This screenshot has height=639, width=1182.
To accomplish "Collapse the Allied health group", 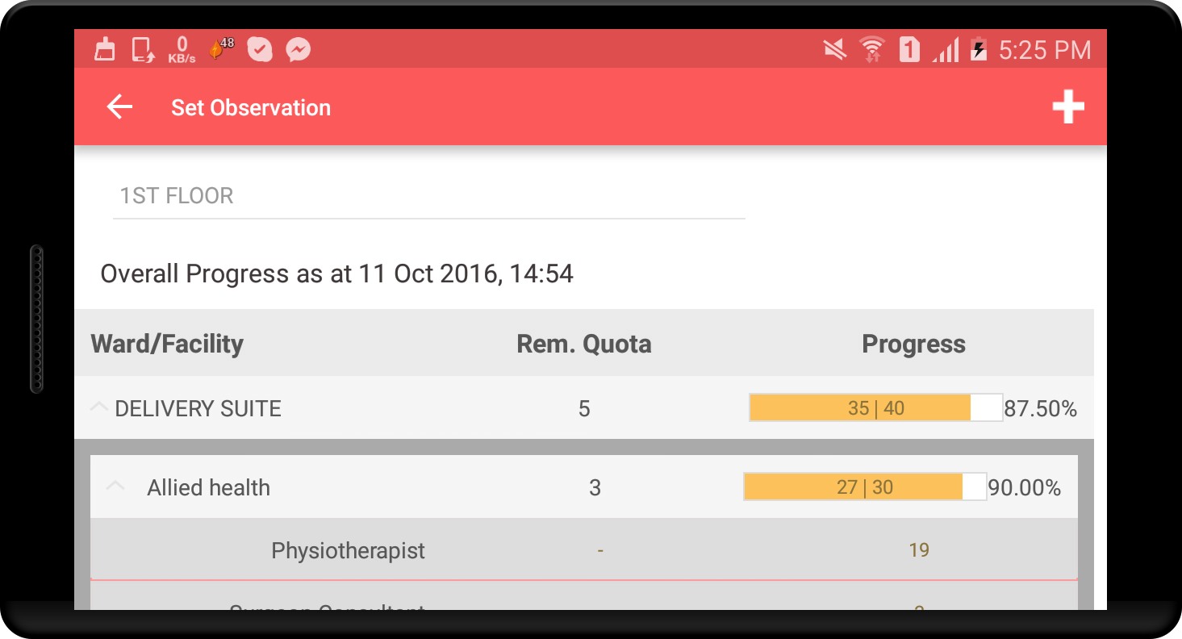I will pyautogui.click(x=115, y=487).
